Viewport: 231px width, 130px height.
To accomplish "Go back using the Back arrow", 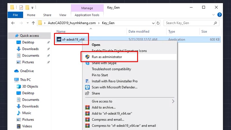I will pos(13,23).
